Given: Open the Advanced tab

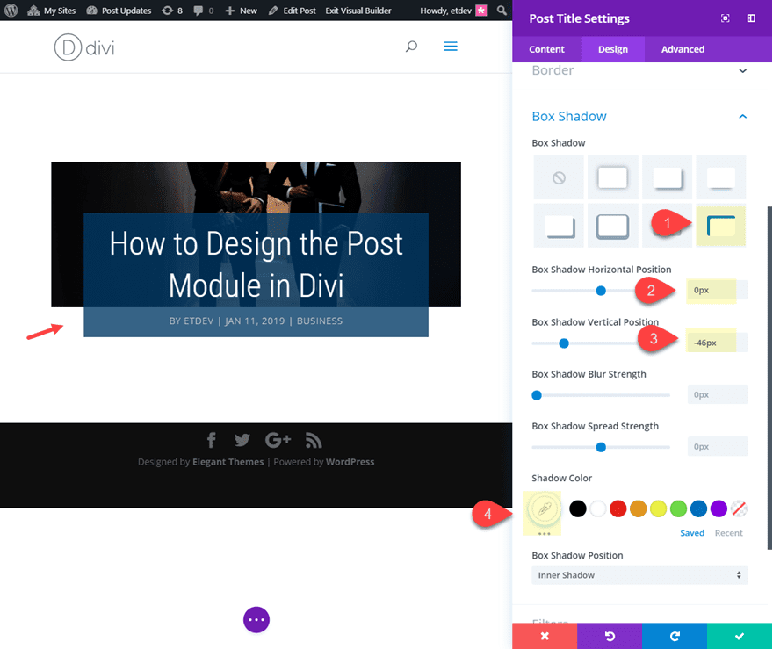Looking at the screenshot, I should pyautogui.click(x=683, y=49).
